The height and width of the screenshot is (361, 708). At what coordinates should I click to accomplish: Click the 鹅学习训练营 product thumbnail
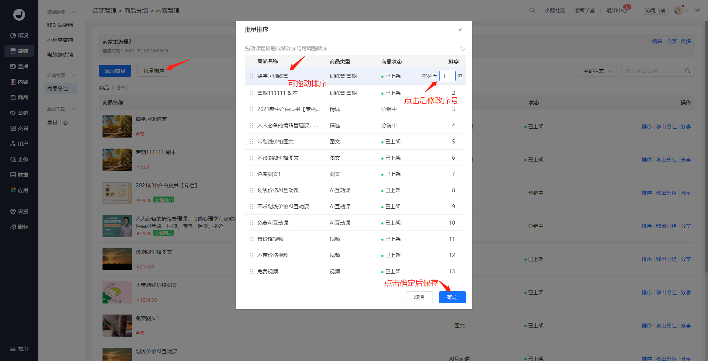point(117,126)
